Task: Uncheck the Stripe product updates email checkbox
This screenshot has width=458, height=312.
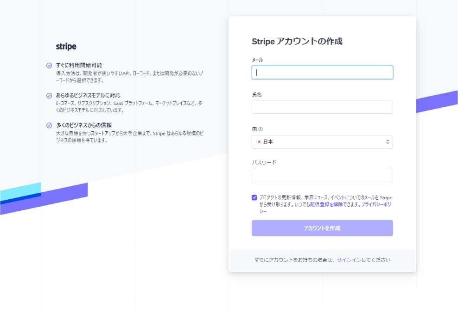Action: [x=254, y=197]
